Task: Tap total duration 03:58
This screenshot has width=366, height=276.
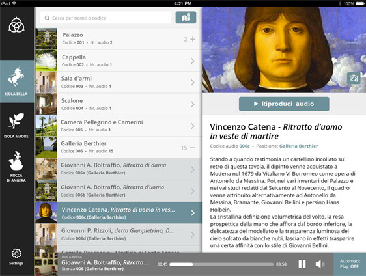Action: pos(281,264)
